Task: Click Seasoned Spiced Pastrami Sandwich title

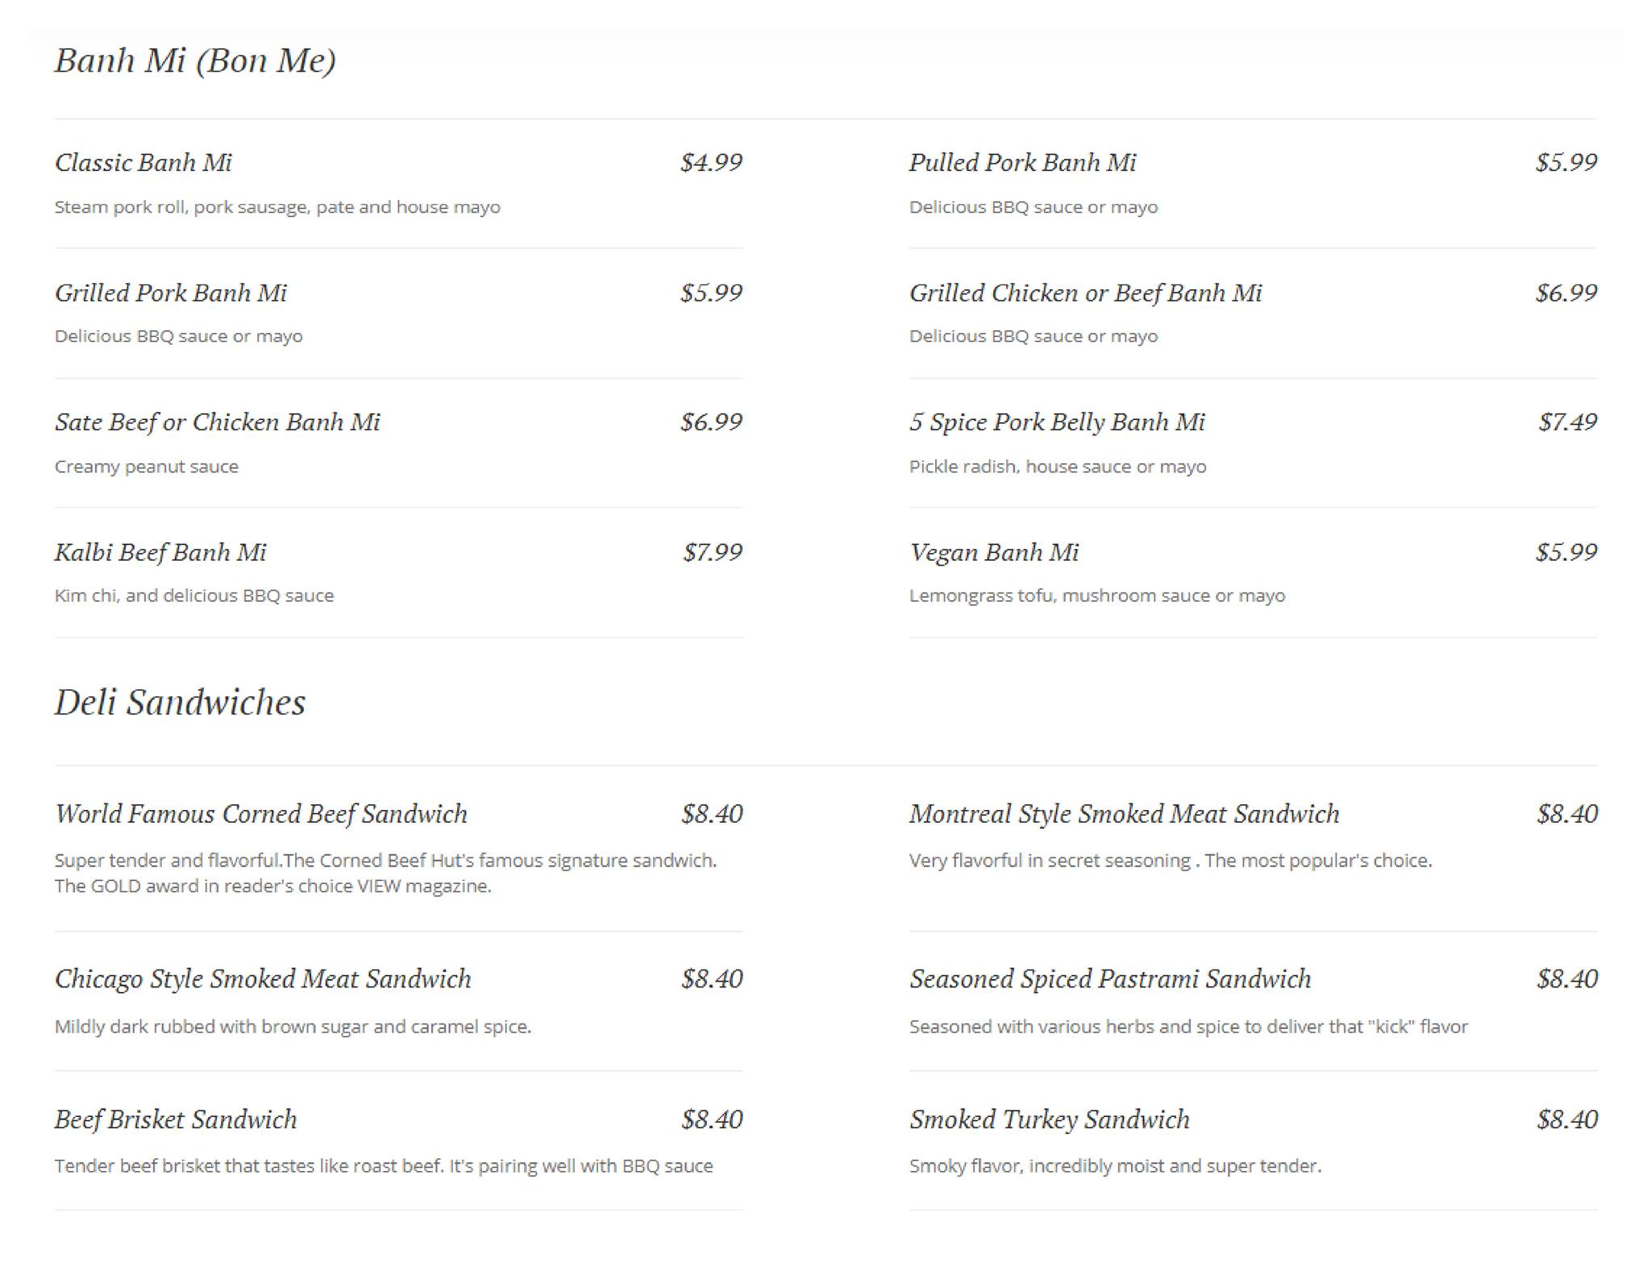Action: pos(1110,978)
